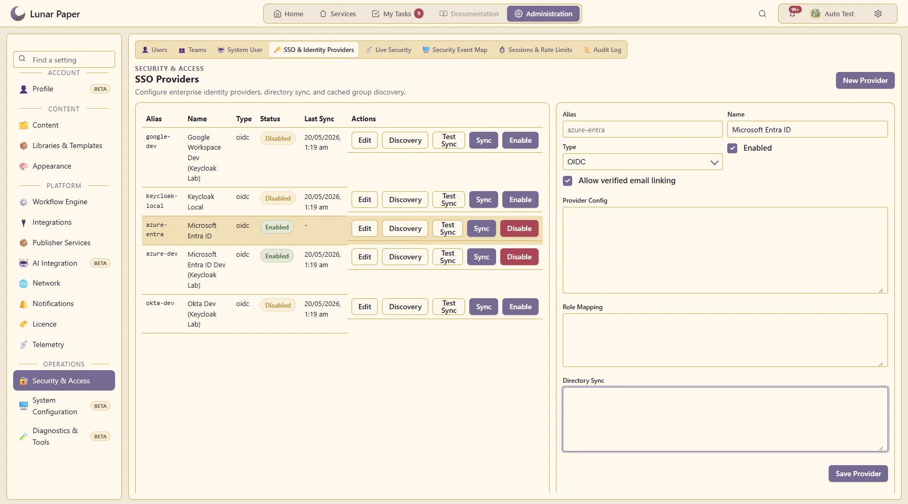908x504 pixels.
Task: Click the Find a setting search field
Action: (64, 59)
